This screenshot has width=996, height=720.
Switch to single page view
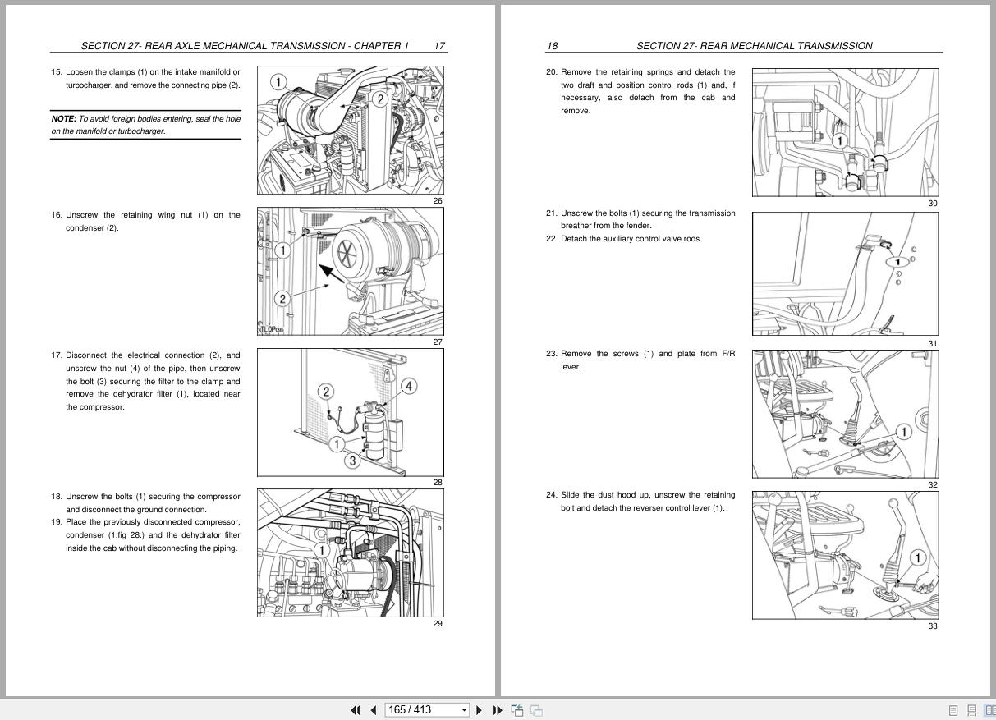tap(953, 711)
